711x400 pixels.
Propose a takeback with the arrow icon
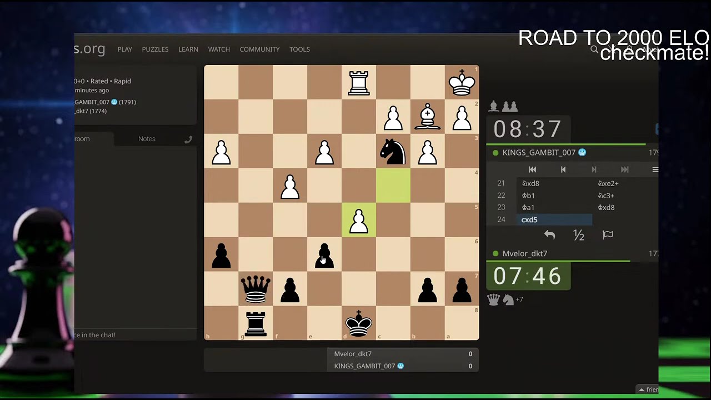(549, 235)
